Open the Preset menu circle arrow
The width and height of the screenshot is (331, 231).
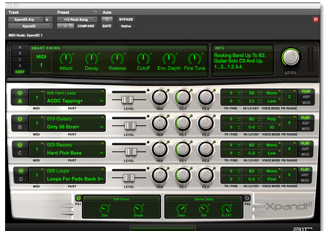click(x=95, y=12)
